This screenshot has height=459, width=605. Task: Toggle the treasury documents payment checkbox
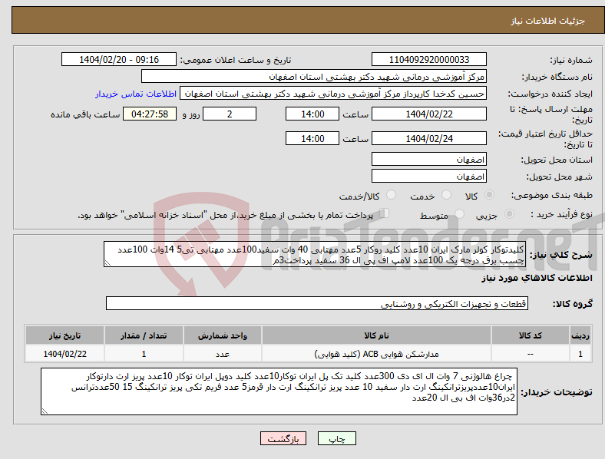point(385,213)
